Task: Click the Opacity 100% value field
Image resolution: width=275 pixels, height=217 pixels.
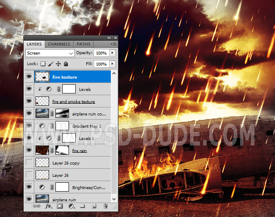Action: coord(102,53)
